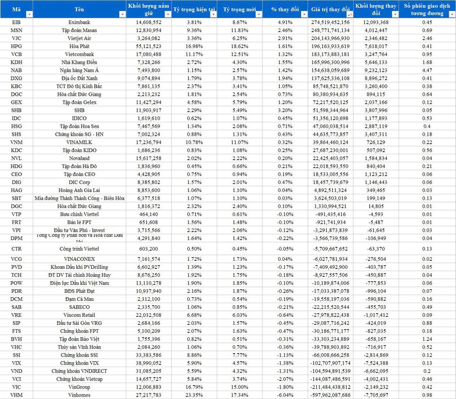The height and width of the screenshot is (399, 456).
Task: Select the Vietjet Air name cell
Action: pos(79,38)
